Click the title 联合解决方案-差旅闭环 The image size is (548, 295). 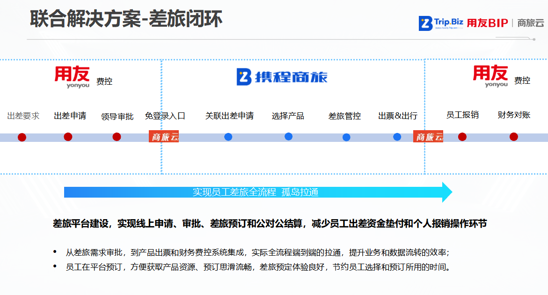click(x=126, y=19)
